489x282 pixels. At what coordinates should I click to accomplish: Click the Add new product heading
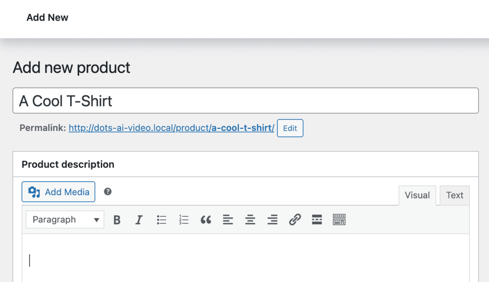[x=72, y=68]
